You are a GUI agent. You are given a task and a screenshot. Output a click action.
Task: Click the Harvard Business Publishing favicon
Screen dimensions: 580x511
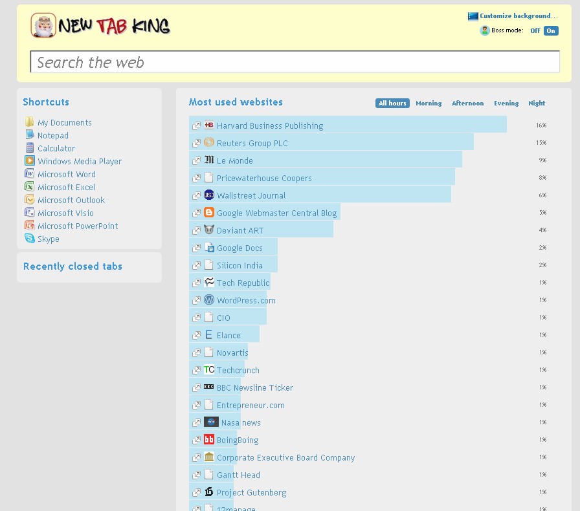click(x=209, y=125)
